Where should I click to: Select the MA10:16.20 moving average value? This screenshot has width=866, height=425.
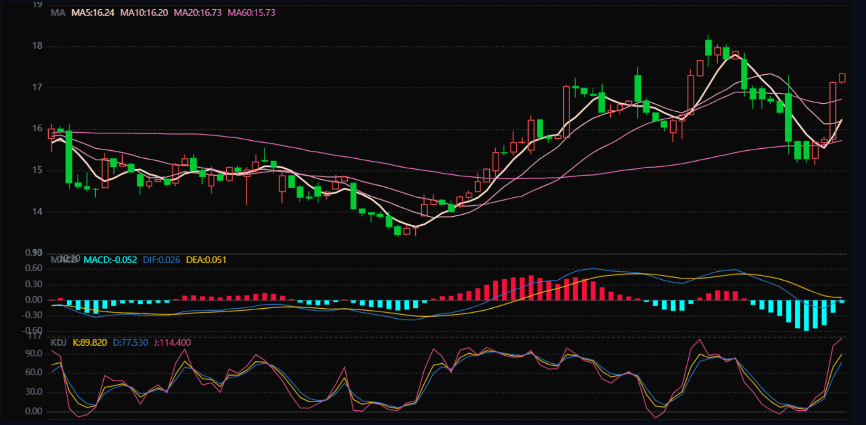pyautogui.click(x=144, y=13)
